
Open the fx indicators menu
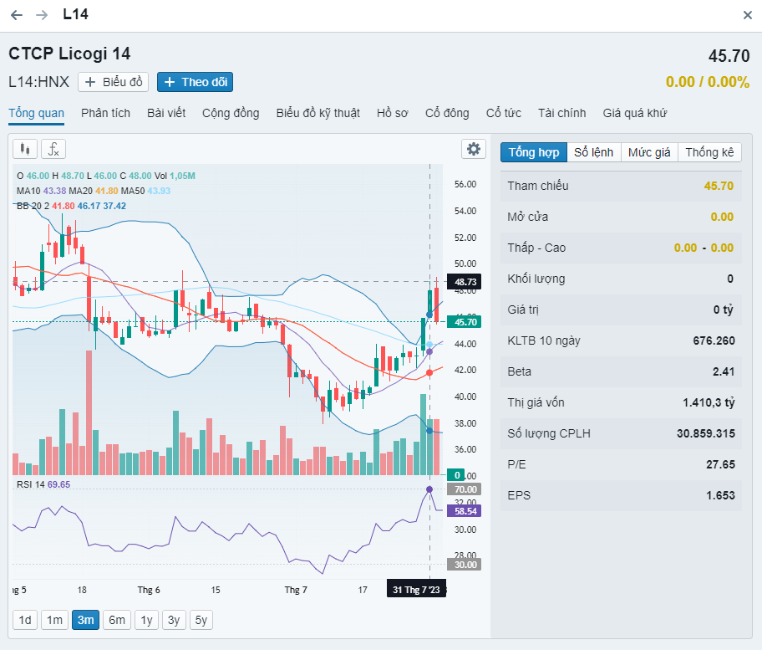click(x=53, y=149)
